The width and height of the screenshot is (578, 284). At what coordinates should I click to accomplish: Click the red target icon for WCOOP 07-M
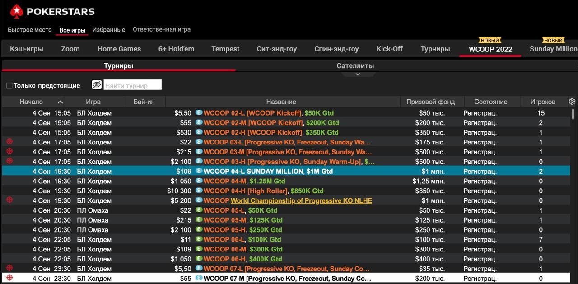[9, 278]
